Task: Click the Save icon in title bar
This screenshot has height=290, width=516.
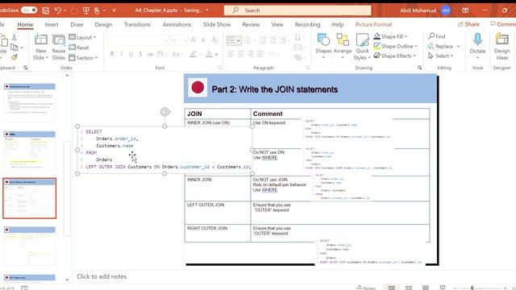Action: tap(46, 10)
